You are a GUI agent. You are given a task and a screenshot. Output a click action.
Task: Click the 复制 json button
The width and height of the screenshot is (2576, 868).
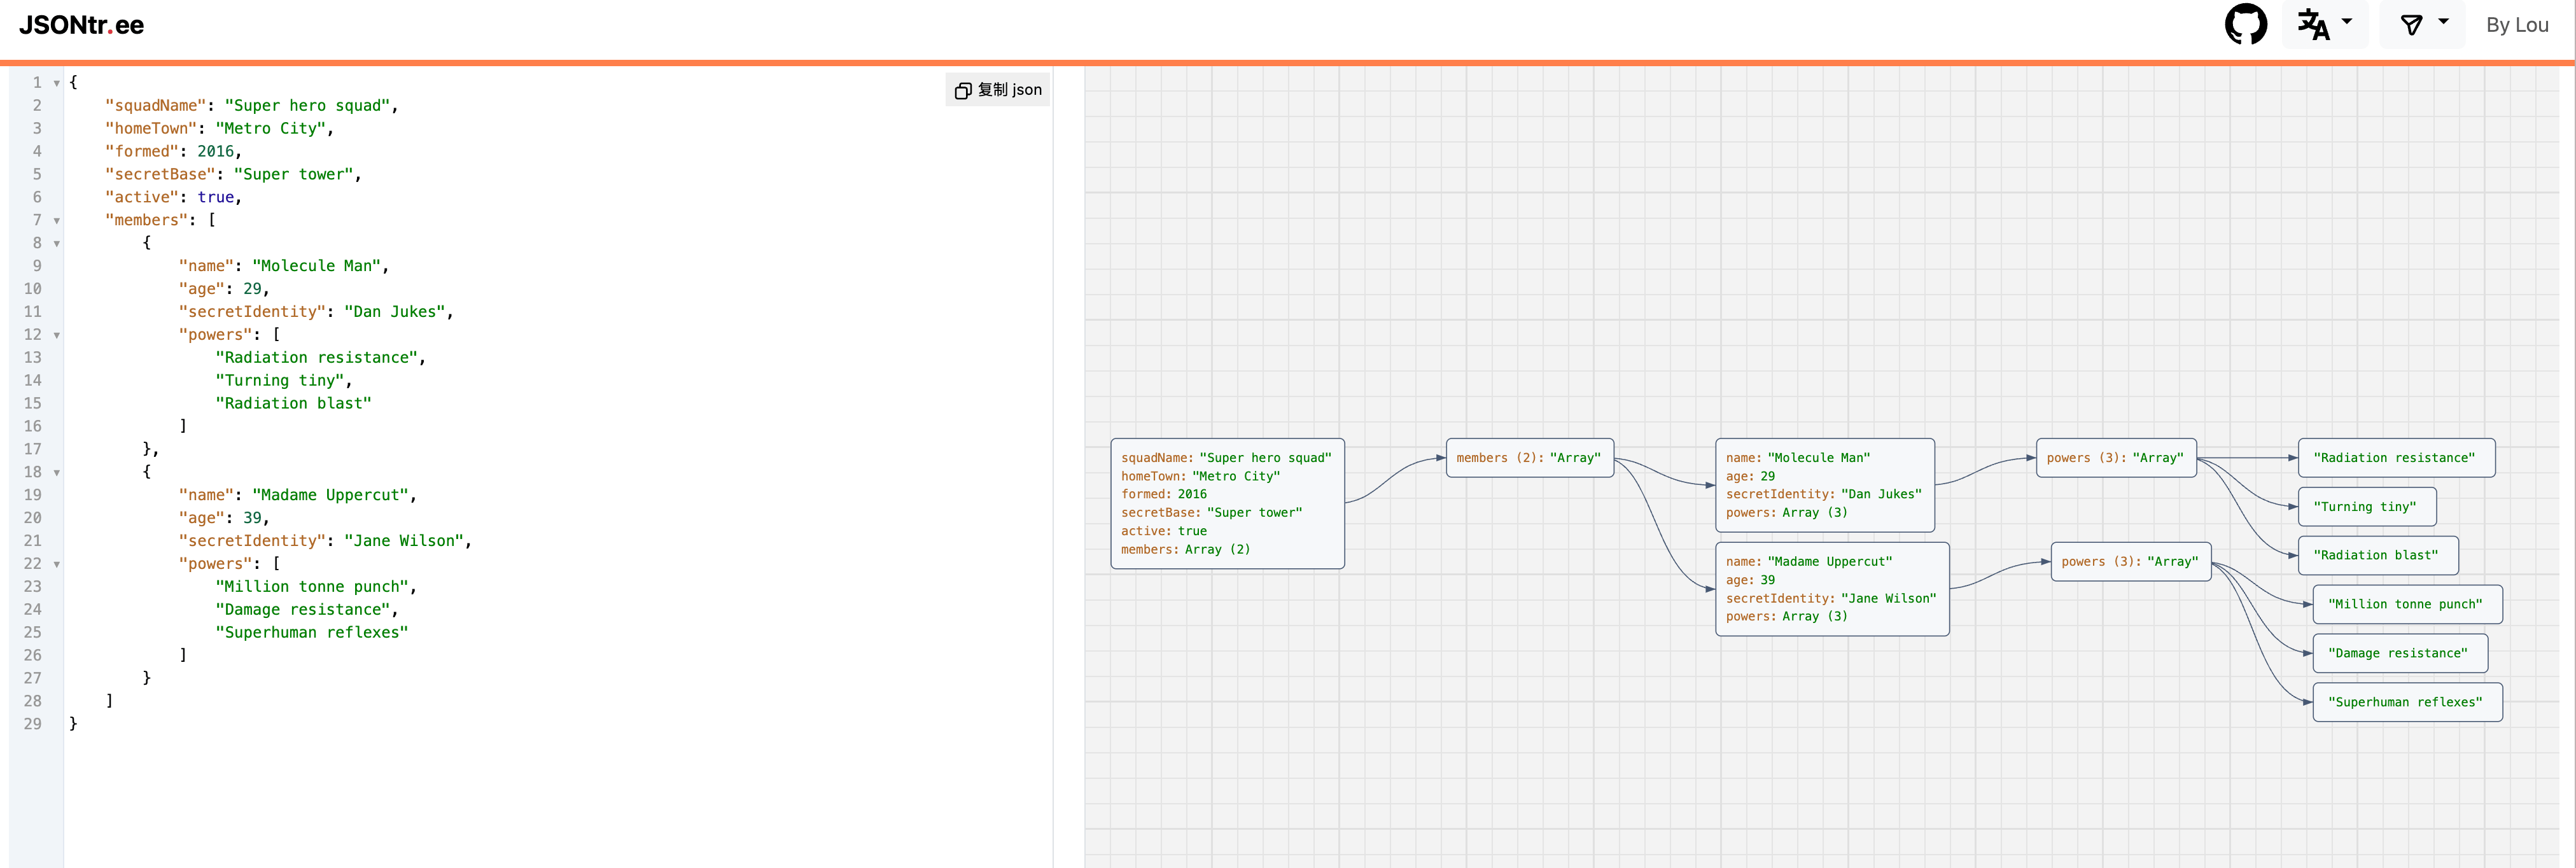(998, 90)
